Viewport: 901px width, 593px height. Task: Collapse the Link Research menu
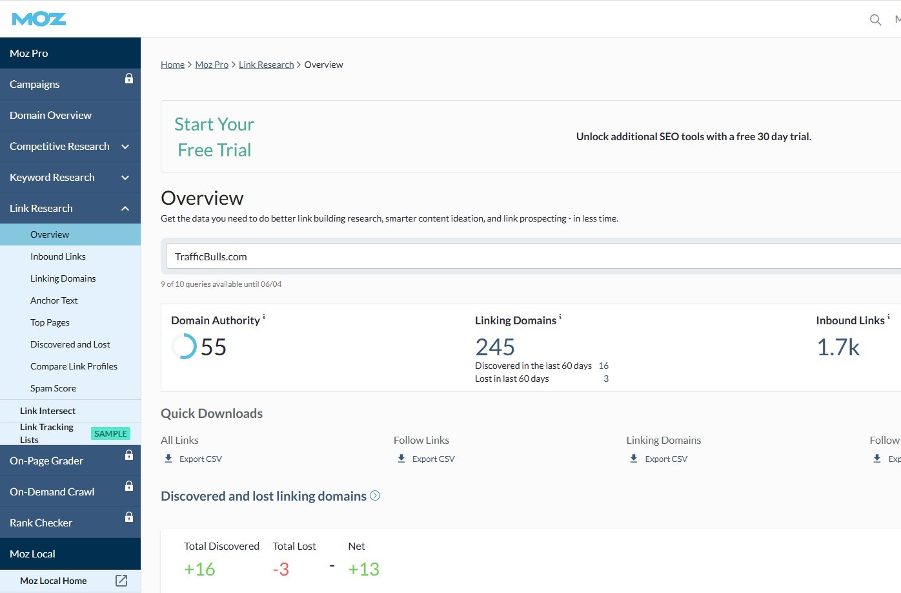coord(125,209)
